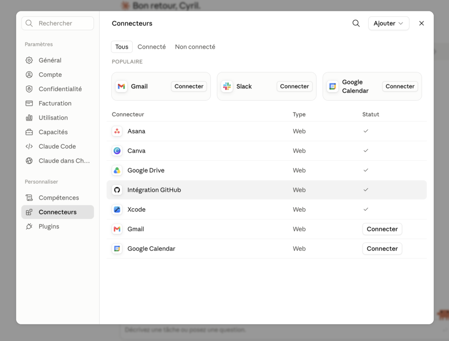Focus the Rechercher search field

click(57, 23)
